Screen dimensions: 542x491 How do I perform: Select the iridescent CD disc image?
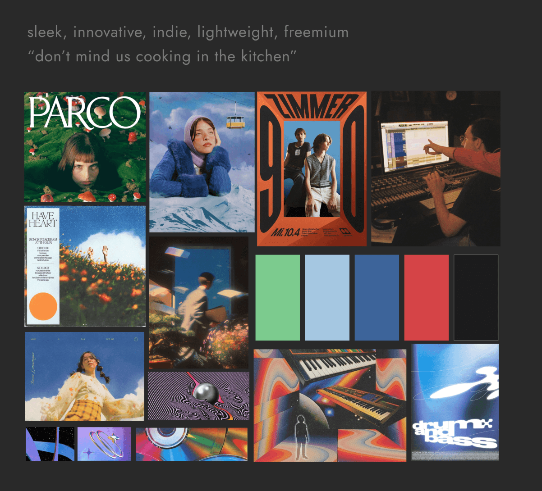point(192,444)
